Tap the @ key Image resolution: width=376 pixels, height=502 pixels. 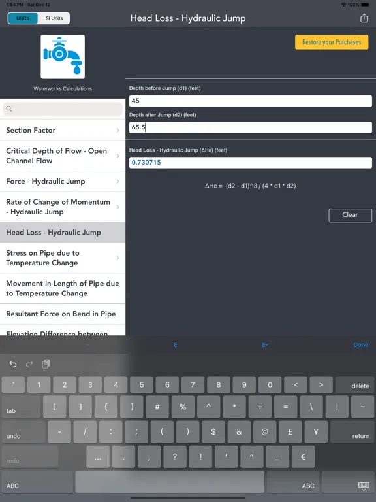(x=265, y=432)
